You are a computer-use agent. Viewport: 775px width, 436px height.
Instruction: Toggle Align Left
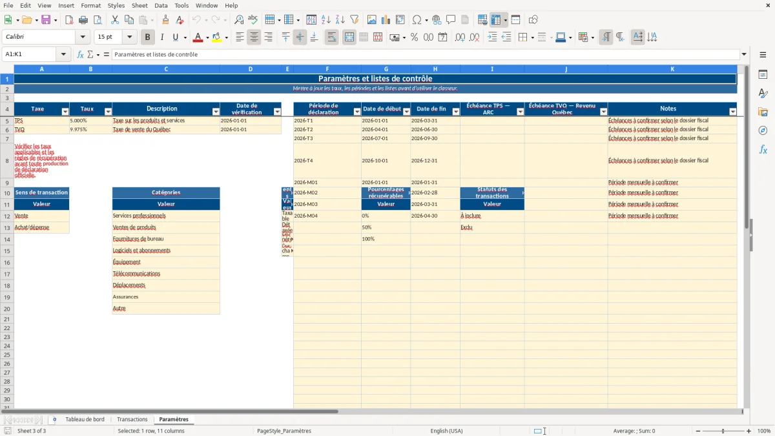(x=240, y=37)
